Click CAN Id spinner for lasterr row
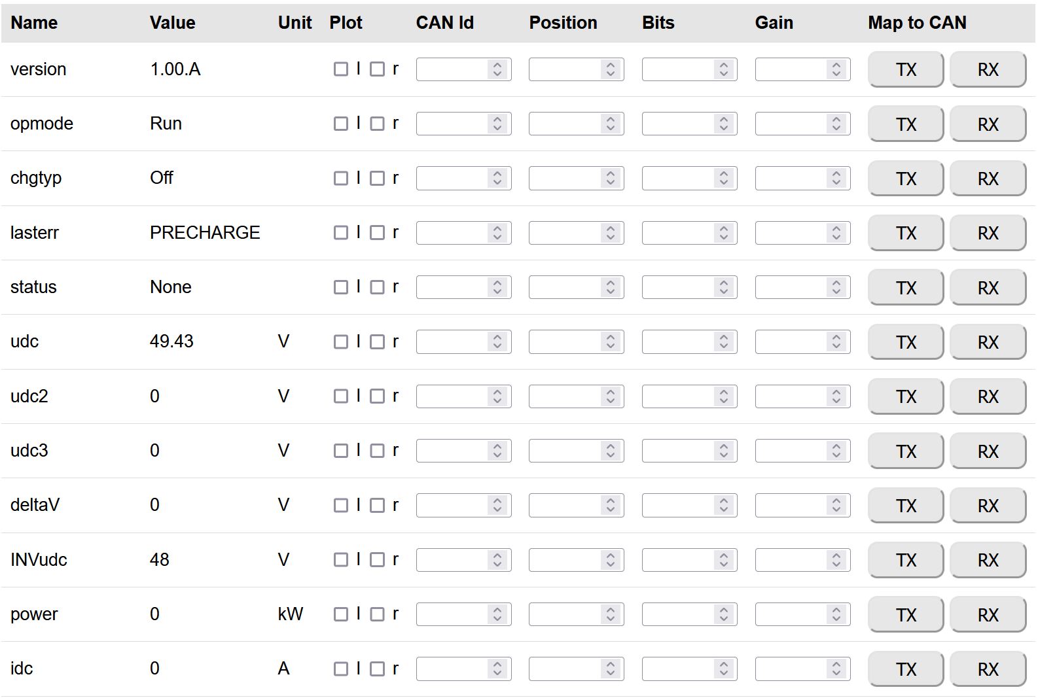 click(497, 233)
